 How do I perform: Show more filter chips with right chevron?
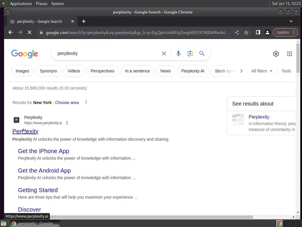pos(241,71)
